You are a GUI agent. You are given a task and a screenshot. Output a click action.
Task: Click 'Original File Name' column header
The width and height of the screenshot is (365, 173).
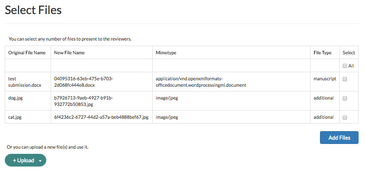[27, 53]
